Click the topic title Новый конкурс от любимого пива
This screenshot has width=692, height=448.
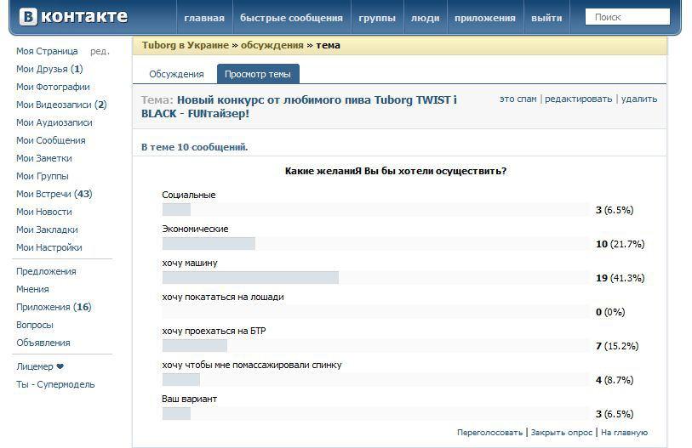click(299, 107)
